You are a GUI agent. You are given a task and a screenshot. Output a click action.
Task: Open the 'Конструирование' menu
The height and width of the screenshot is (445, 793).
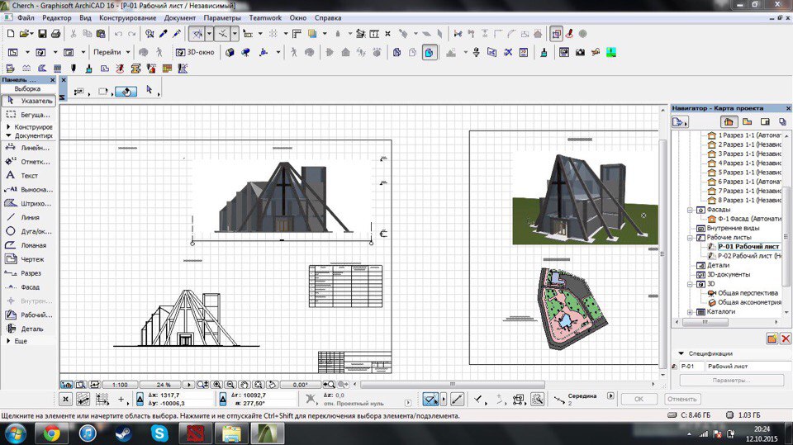127,17
